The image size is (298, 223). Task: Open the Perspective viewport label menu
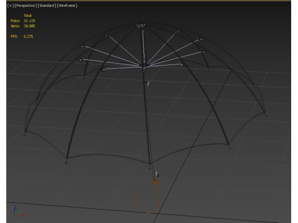pos(25,6)
